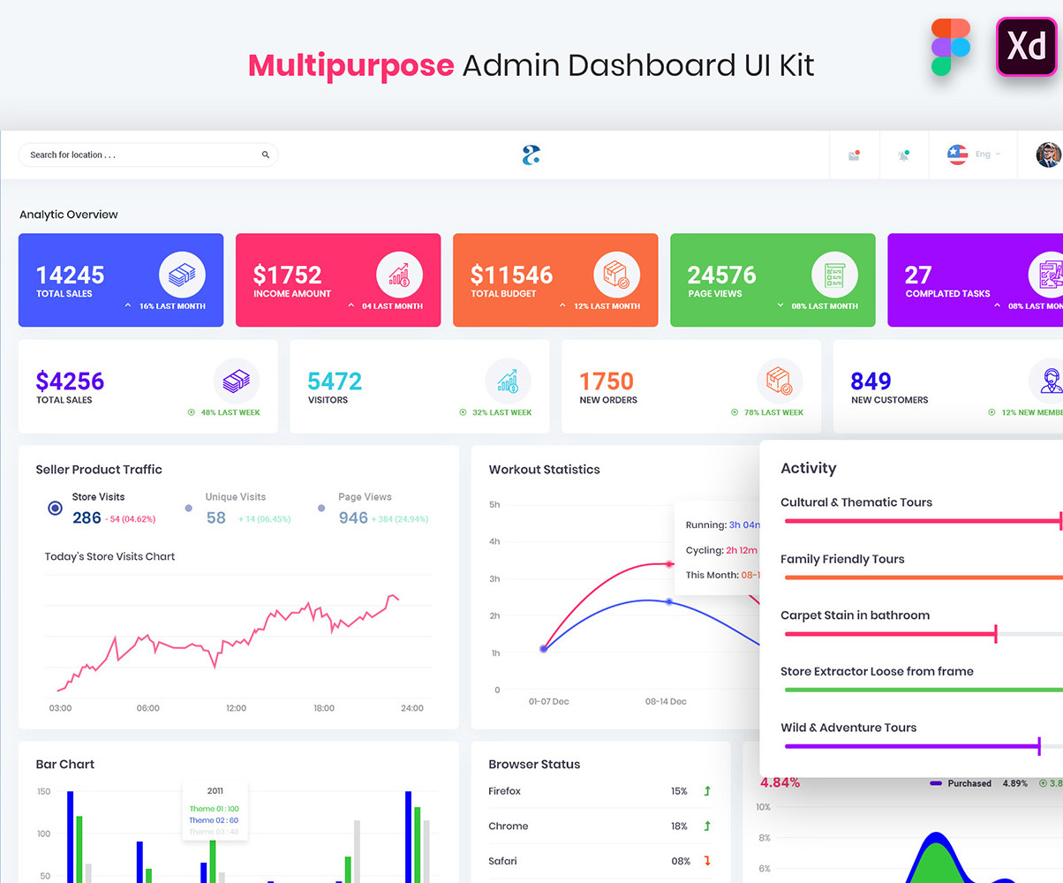This screenshot has height=883, width=1063.
Task: Click the income growth icon on the Income Amount card
Action: 398,274
